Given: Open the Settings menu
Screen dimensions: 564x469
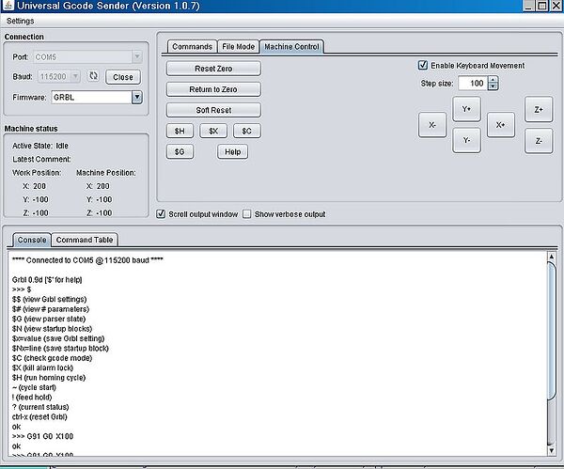Looking at the screenshot, I should [x=20, y=21].
